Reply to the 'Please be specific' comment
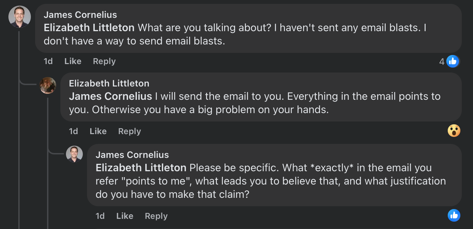Viewport: 473px width, 229px height. pos(156,216)
